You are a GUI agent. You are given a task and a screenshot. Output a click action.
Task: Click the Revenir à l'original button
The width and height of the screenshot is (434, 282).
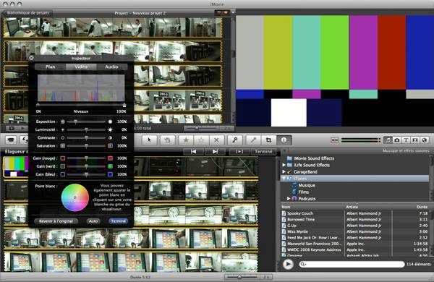point(56,221)
